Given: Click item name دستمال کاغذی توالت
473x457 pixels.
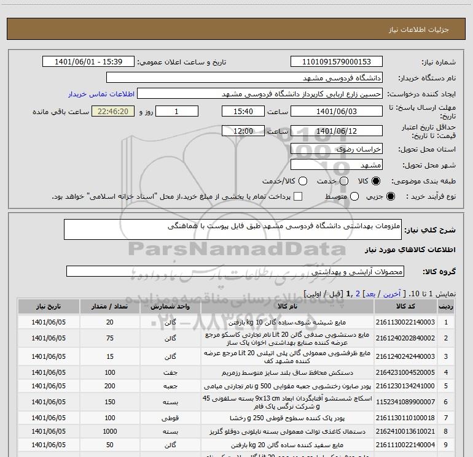Looking at the screenshot, I should pos(287,432).
